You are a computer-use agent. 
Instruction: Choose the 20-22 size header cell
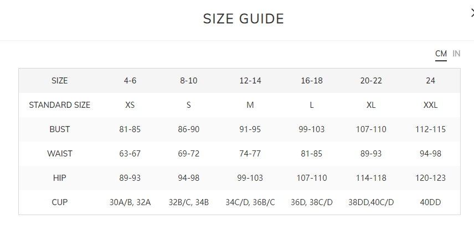tap(371, 81)
